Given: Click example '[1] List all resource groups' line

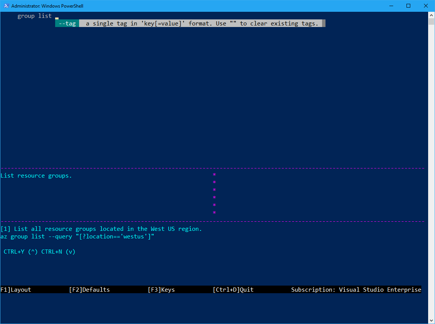Looking at the screenshot, I should [101, 229].
